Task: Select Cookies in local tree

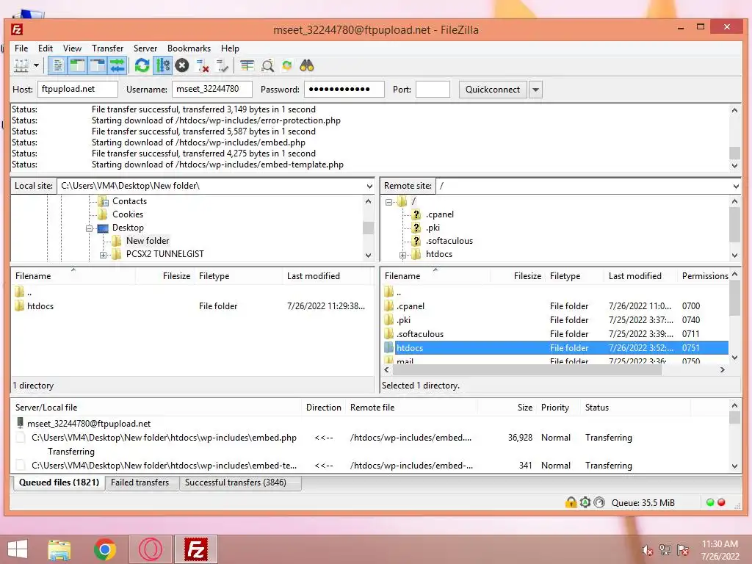Action: [x=128, y=214]
